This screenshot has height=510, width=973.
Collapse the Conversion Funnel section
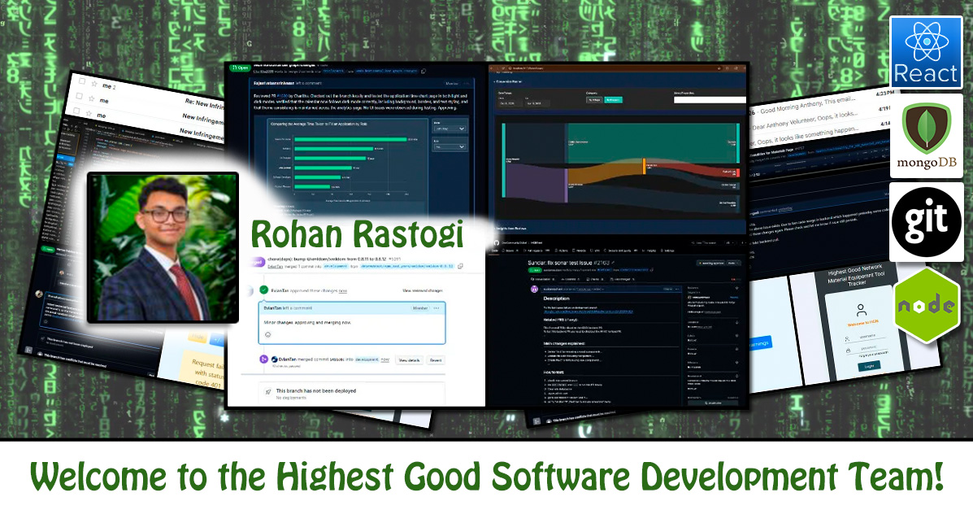[x=507, y=81]
